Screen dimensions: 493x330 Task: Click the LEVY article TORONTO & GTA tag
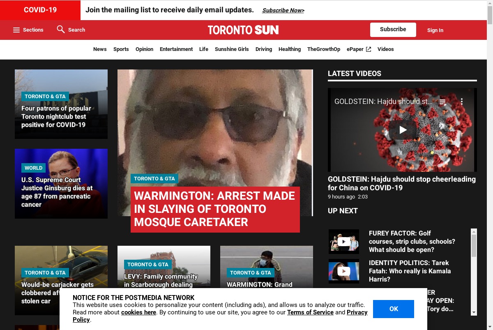[148, 264]
